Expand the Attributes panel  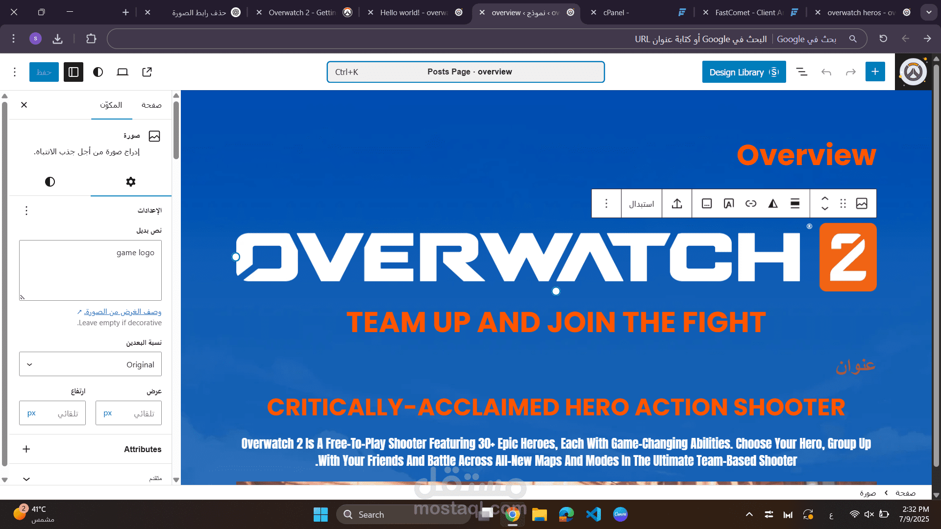90,449
